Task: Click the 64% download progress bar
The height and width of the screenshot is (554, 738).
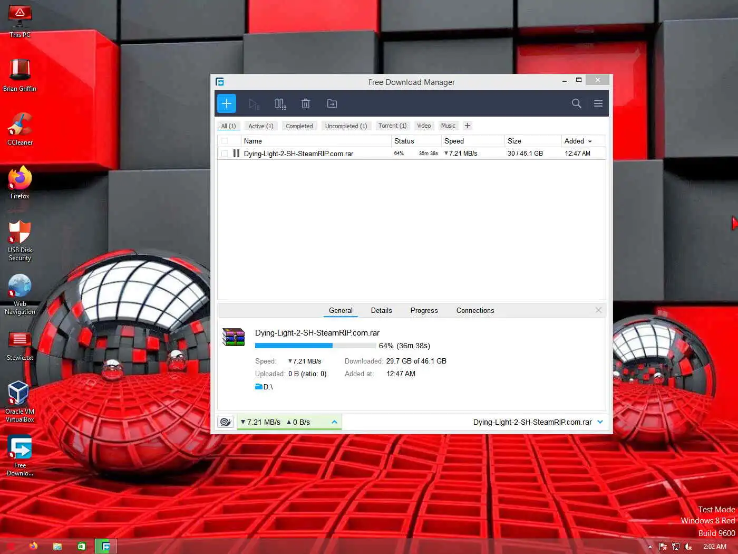Action: (315, 346)
